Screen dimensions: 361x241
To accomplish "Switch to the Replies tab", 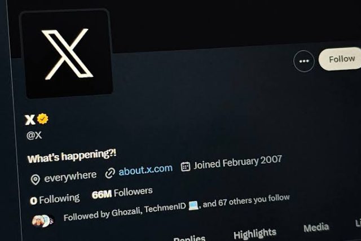I will (190, 238).
